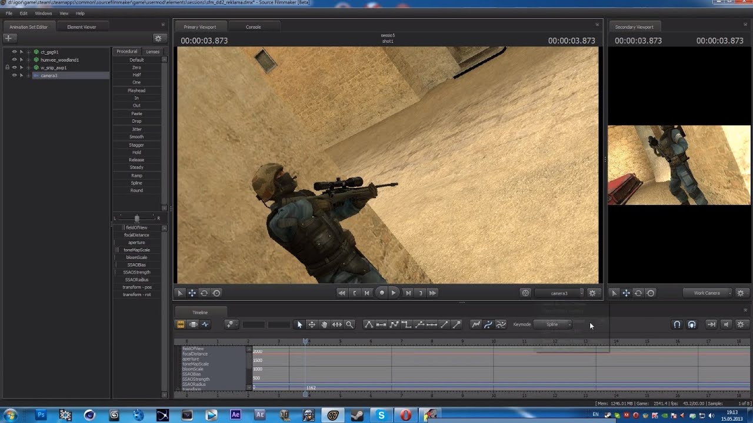753x423 pixels.
Task: Open the camera3 camera selection dropdown
Action: point(559,293)
